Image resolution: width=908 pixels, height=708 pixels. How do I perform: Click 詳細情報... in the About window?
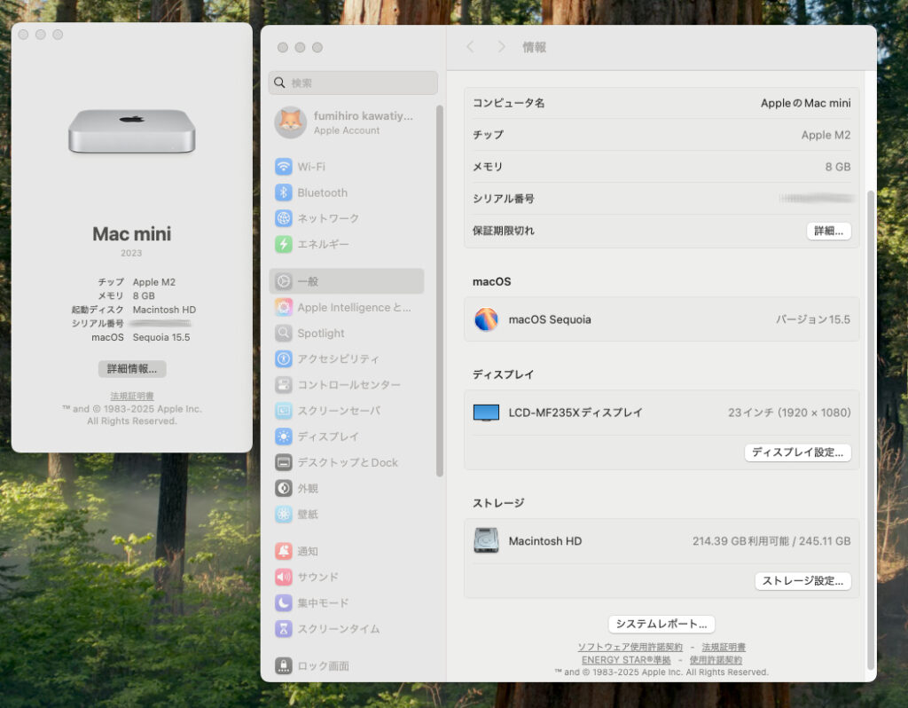pos(132,369)
